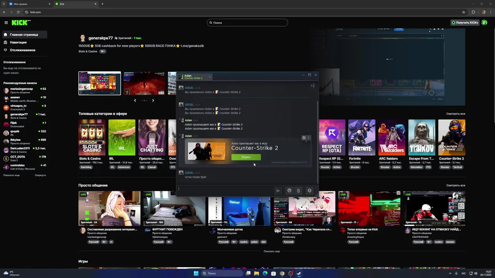This screenshot has width=495, height=278.
Task: Open the browser tab search dropdown
Action: [3, 4]
